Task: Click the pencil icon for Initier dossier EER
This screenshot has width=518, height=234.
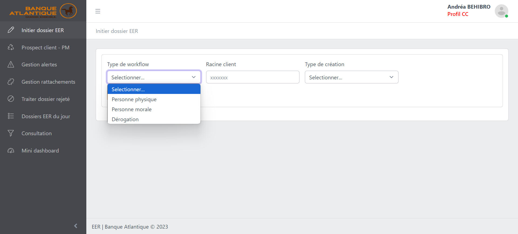Action: coord(11,30)
